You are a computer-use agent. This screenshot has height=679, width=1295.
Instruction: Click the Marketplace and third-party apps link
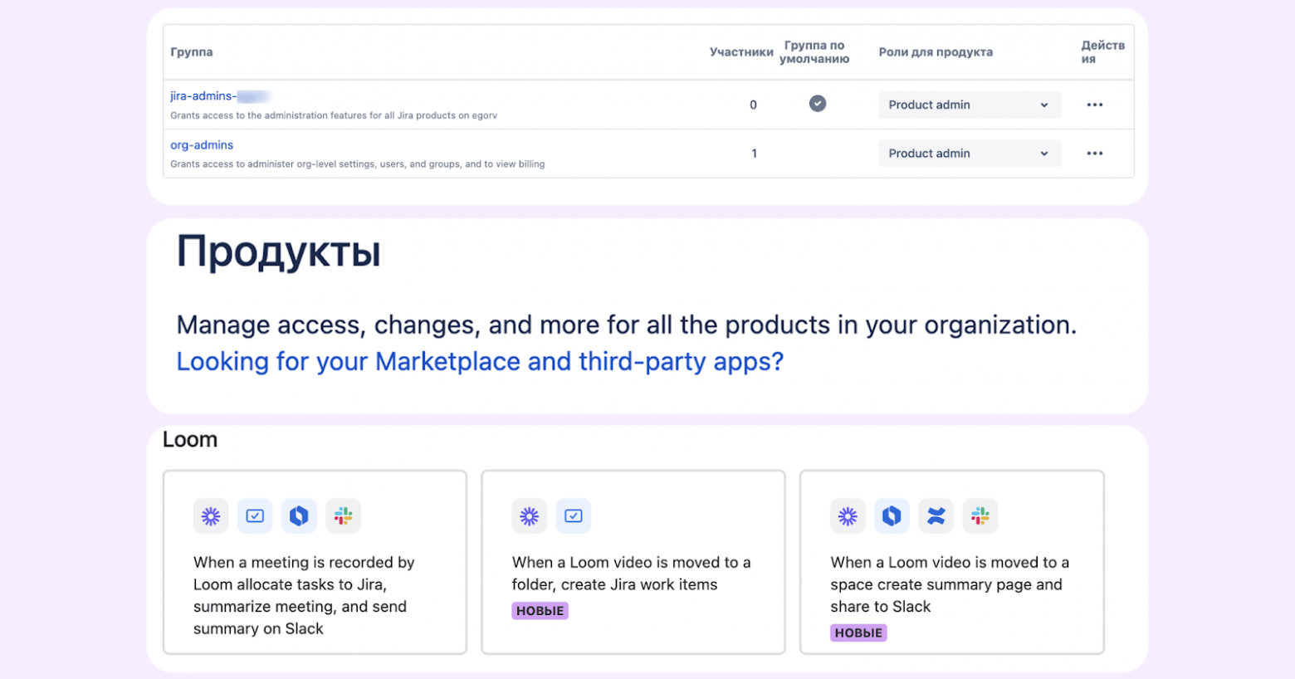pyautogui.click(x=480, y=361)
